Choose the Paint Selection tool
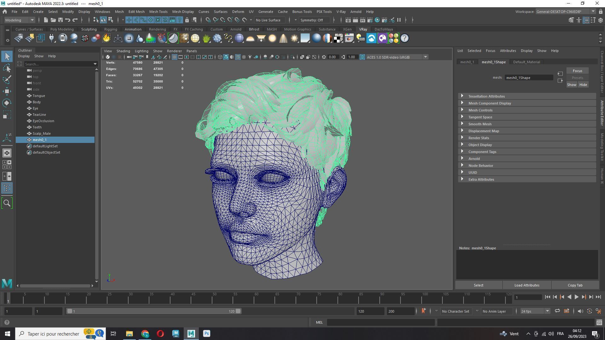Image resolution: width=605 pixels, height=340 pixels. 7,80
